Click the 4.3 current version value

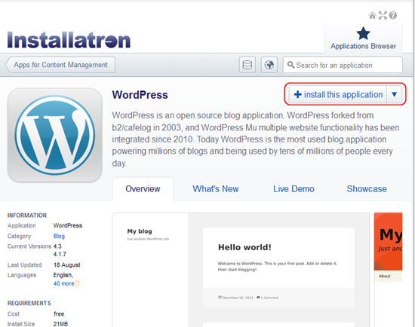tap(57, 246)
